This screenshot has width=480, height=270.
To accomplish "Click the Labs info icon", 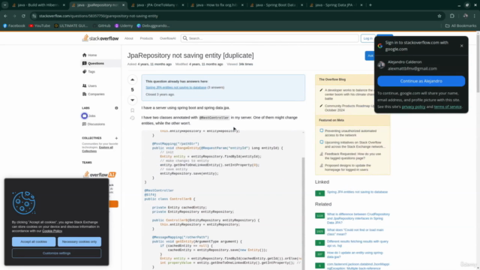I will pyautogui.click(x=116, y=108).
